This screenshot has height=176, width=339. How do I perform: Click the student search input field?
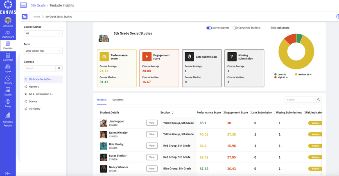pos(300,100)
